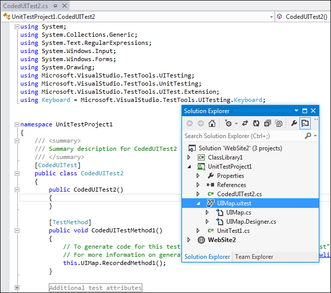Select UIMap.Designer.cs file
Image resolution: width=331 pixels, height=293 pixels.
tap(251, 222)
